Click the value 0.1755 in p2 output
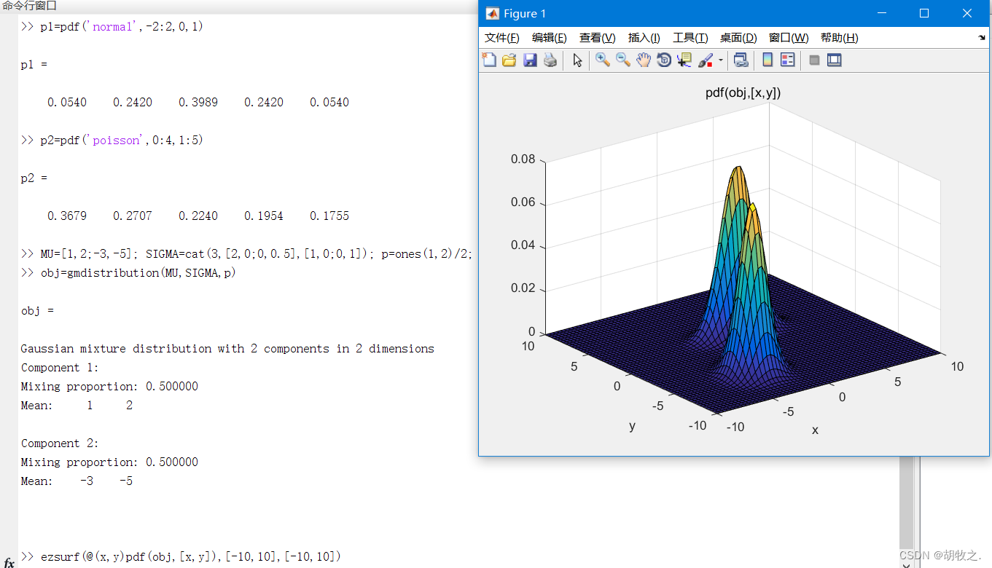This screenshot has height=568, width=992. 329,216
